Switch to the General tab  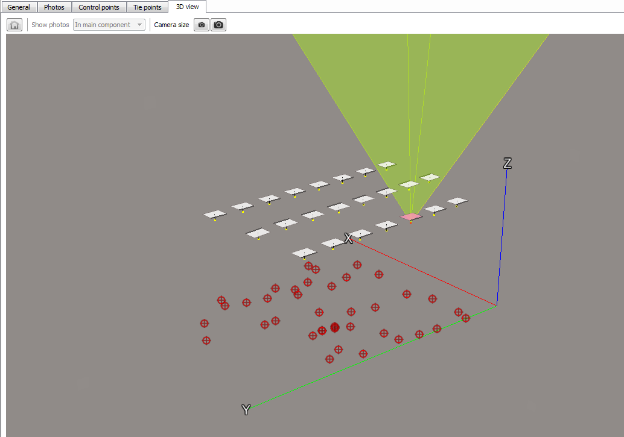pos(19,7)
